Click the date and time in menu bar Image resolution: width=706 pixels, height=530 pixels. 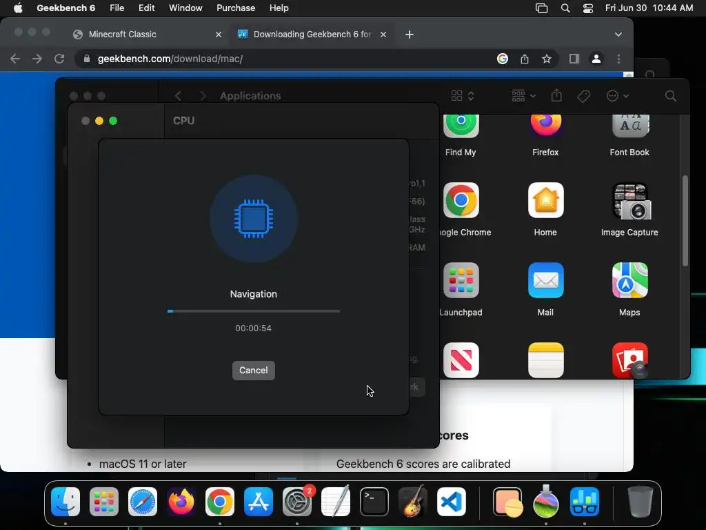point(649,8)
